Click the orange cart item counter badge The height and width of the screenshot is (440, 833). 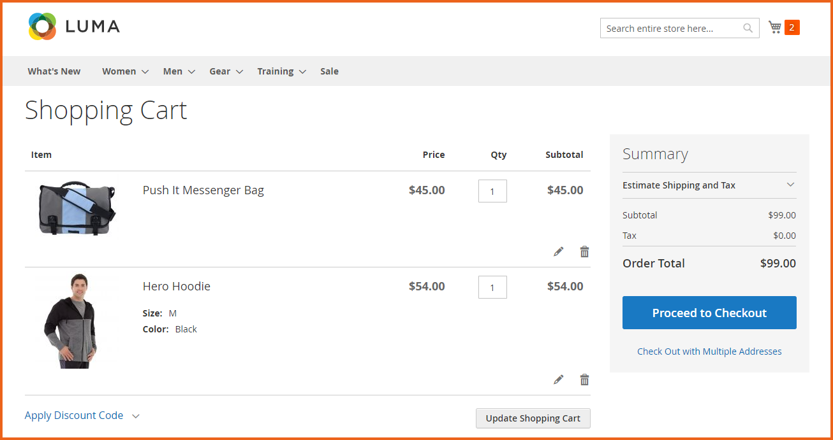pyautogui.click(x=791, y=27)
